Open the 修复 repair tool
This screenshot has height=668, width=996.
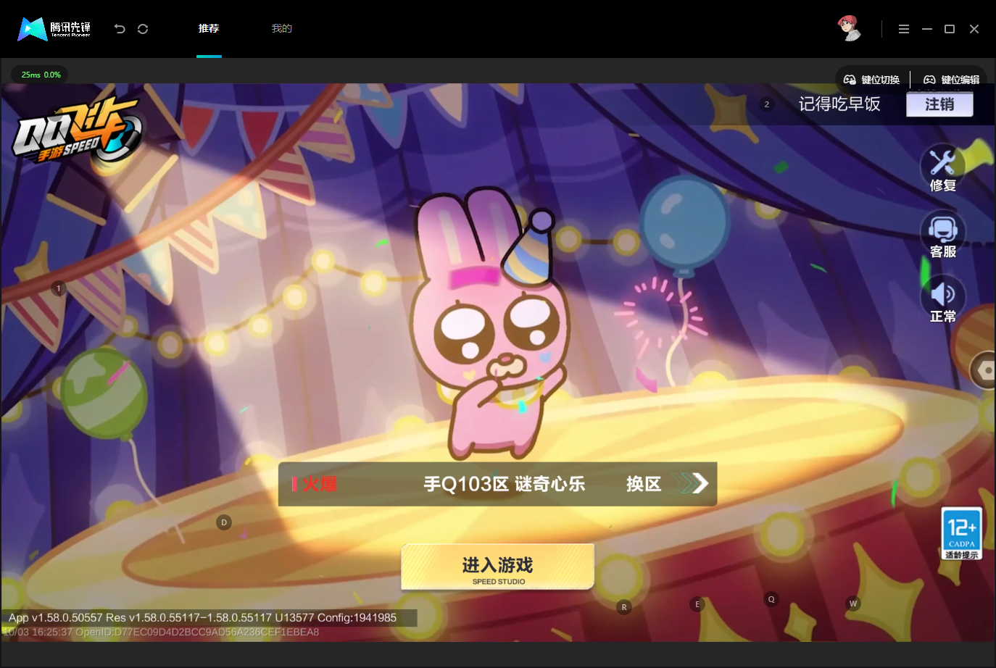pos(943,169)
